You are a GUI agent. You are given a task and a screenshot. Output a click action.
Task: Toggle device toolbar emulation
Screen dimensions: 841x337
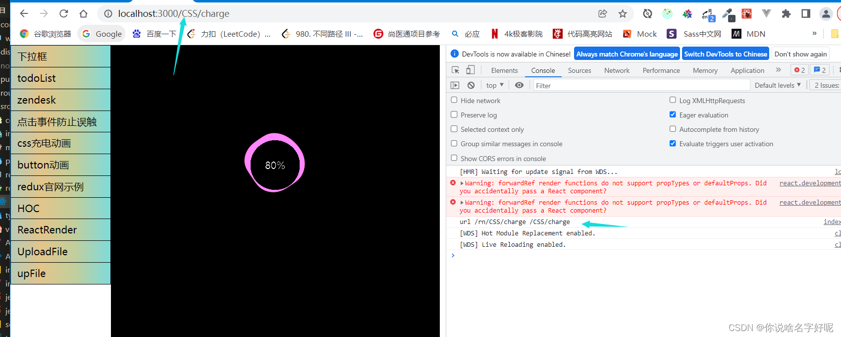click(470, 70)
